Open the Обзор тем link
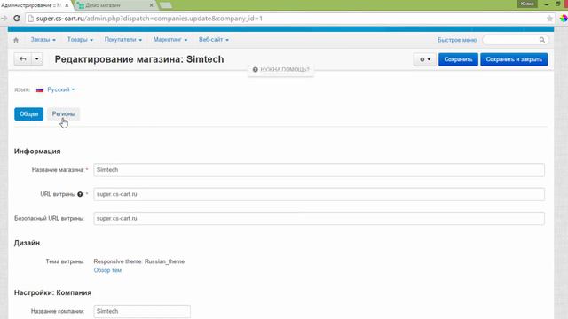Screen dimensions: 568x319 tap(107, 270)
